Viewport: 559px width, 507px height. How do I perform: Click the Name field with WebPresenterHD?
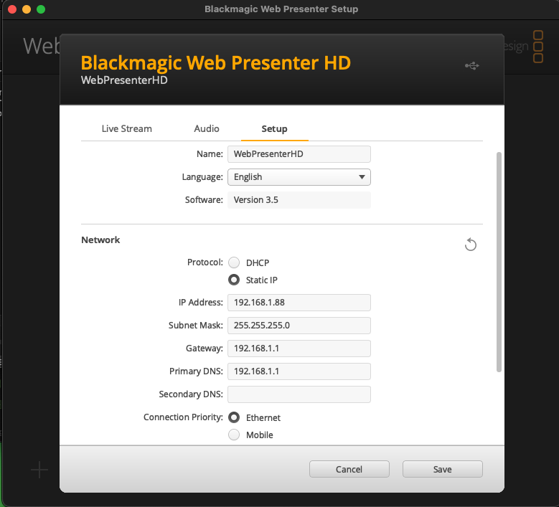(x=299, y=154)
